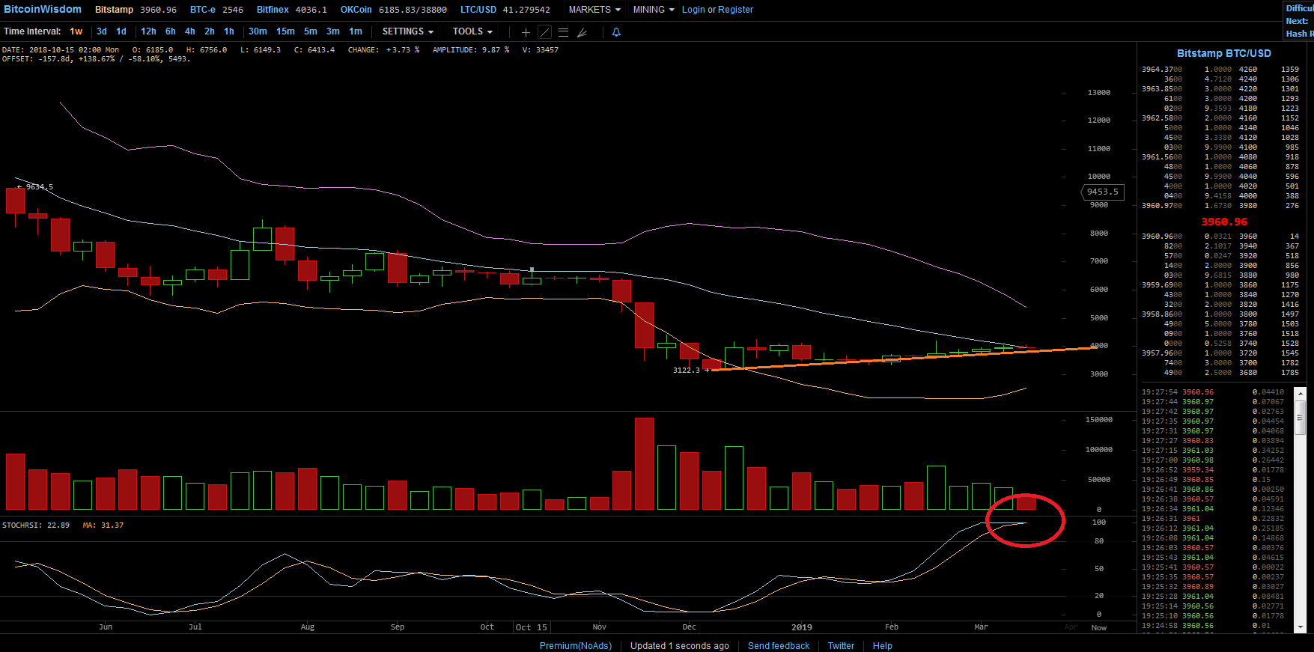Click the trades list scrollbar thumb
The height and width of the screenshot is (652, 1314).
(1301, 417)
